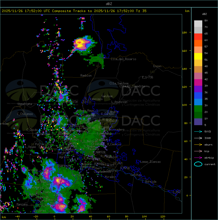Image resolution: width=218 pixels, height=220 pixels.
Task: Click the 'L_Dormida' place label
Action: point(149,182)
